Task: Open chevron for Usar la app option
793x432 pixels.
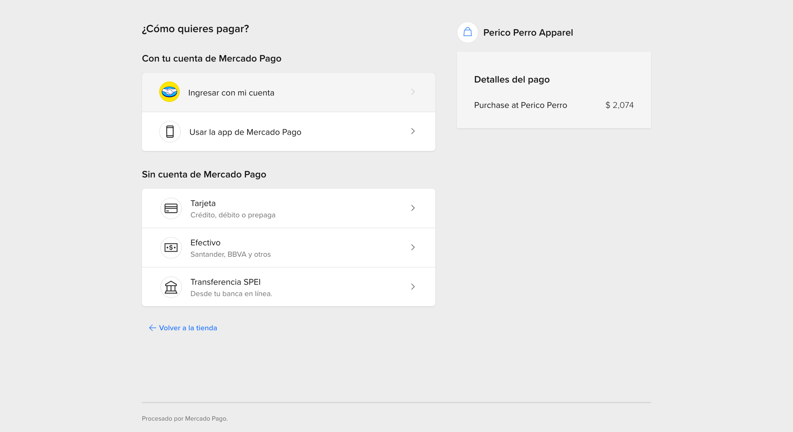Action: pyautogui.click(x=413, y=131)
